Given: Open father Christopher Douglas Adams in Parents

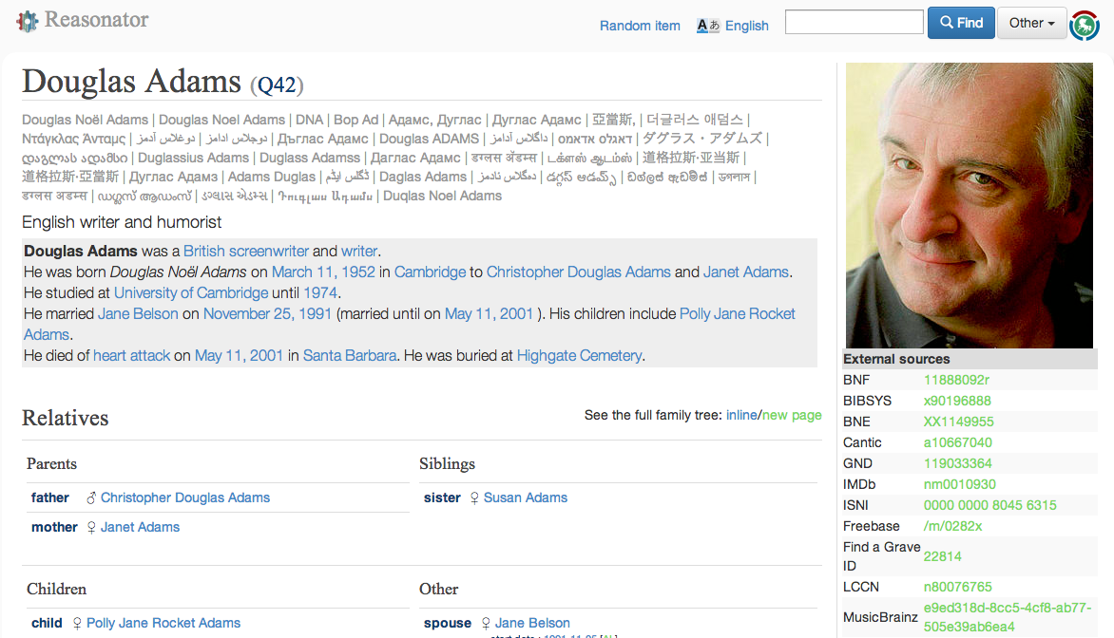Looking at the screenshot, I should pos(184,498).
